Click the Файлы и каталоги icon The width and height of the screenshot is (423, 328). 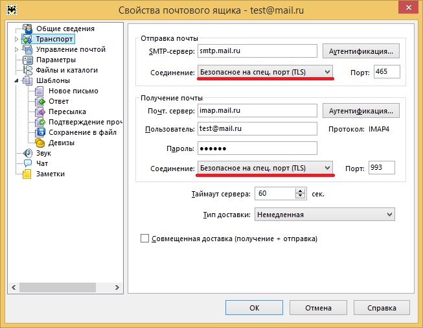[x=27, y=70]
